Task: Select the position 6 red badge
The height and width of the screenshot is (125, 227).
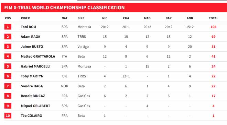Action: click(8, 76)
